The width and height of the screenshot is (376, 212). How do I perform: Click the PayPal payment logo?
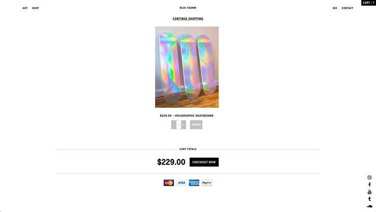(207, 183)
